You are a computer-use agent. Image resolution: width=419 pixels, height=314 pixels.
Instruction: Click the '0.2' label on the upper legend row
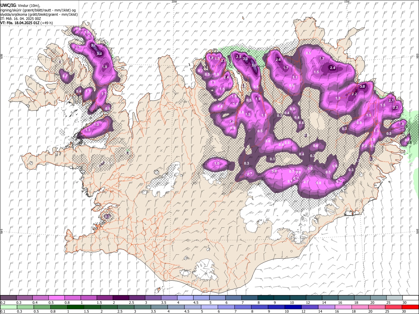[x=3, y=303]
